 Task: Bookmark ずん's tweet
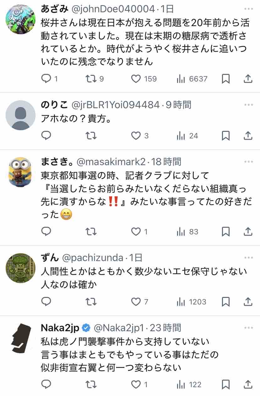pyautogui.click(x=225, y=302)
